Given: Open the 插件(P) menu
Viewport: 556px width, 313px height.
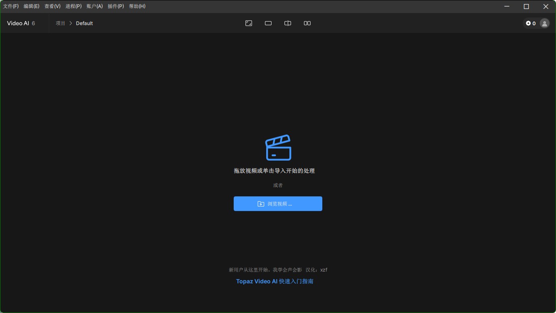Looking at the screenshot, I should coord(116,7).
